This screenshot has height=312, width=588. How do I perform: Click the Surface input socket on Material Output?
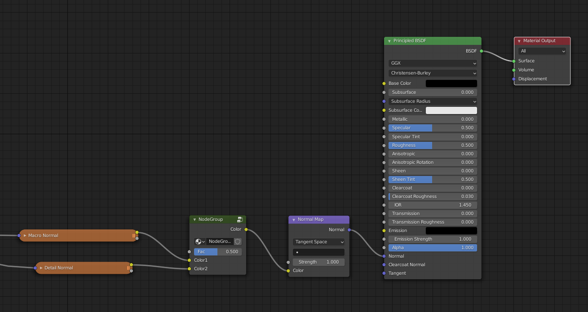pos(514,61)
